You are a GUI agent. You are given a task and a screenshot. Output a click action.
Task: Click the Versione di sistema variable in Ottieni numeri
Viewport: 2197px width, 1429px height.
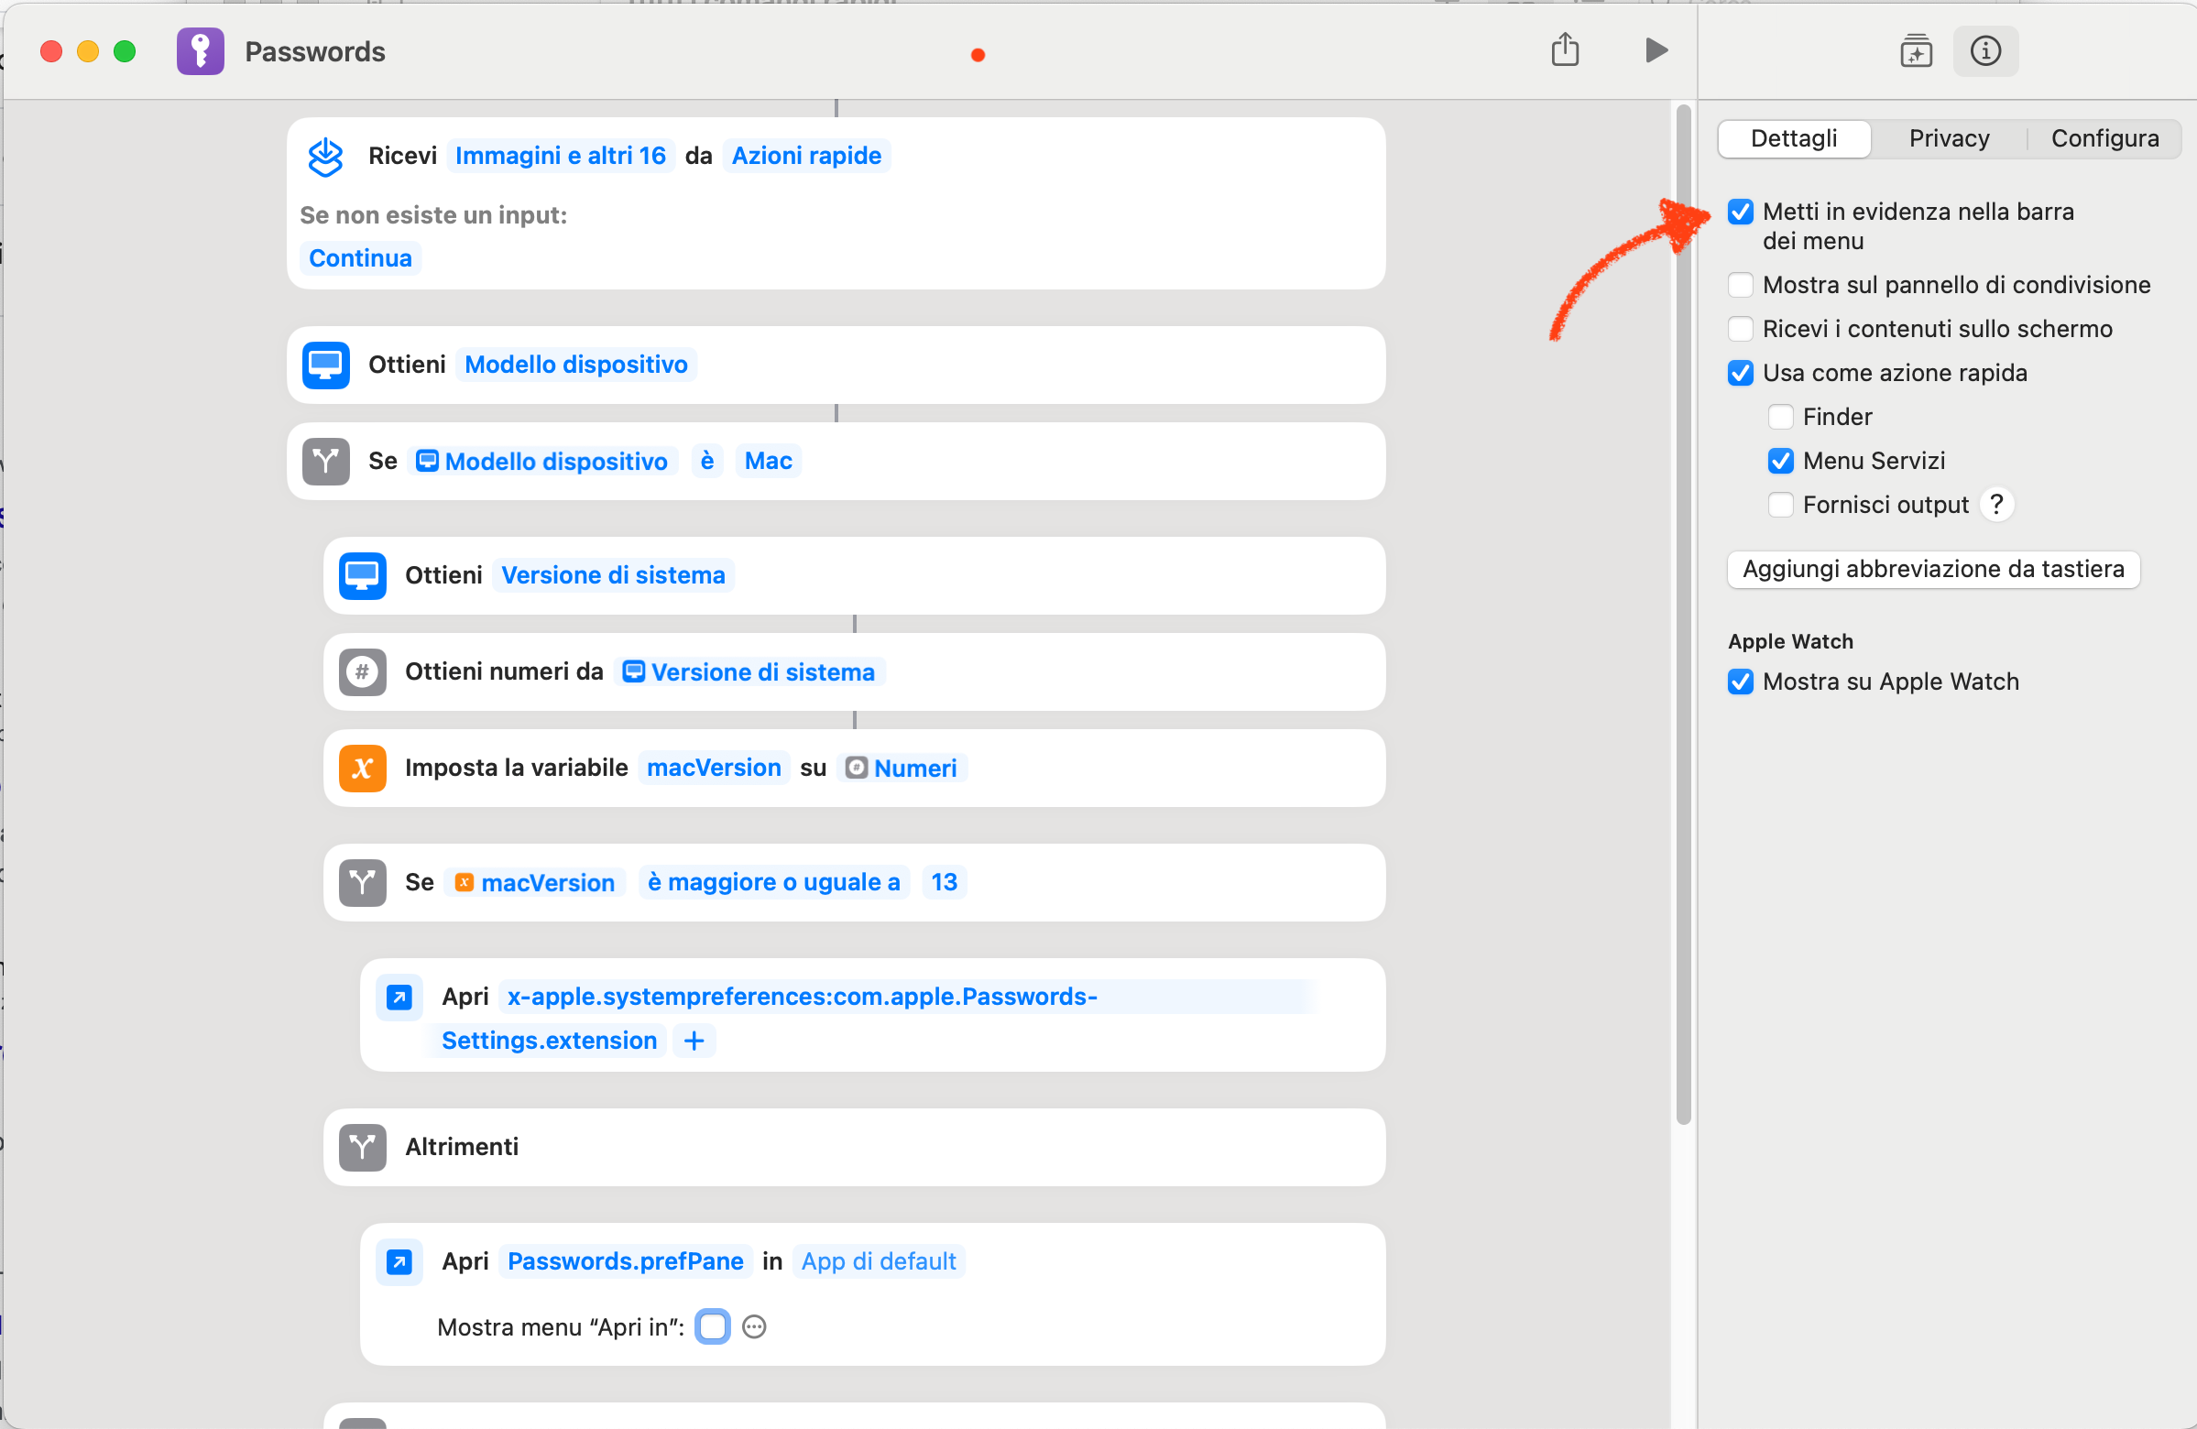[749, 672]
